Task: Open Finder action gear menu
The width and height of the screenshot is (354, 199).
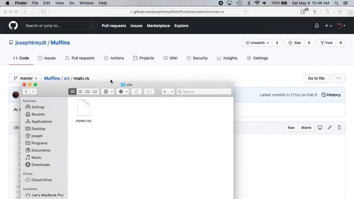Action: pyautogui.click(x=123, y=91)
